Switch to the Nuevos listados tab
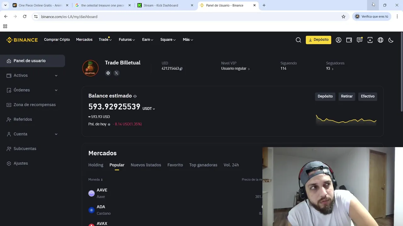 pos(146,165)
